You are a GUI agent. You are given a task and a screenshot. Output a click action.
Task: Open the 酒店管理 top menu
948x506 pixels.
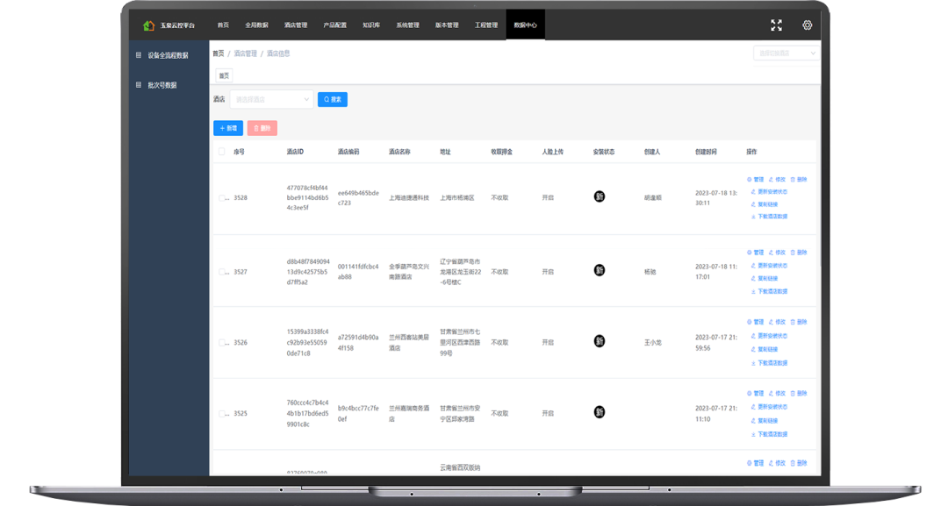tap(296, 25)
